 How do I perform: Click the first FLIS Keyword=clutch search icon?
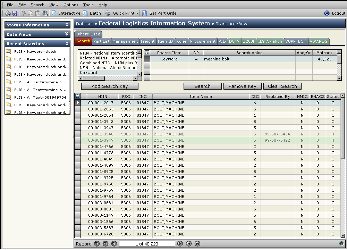(x=8, y=51)
